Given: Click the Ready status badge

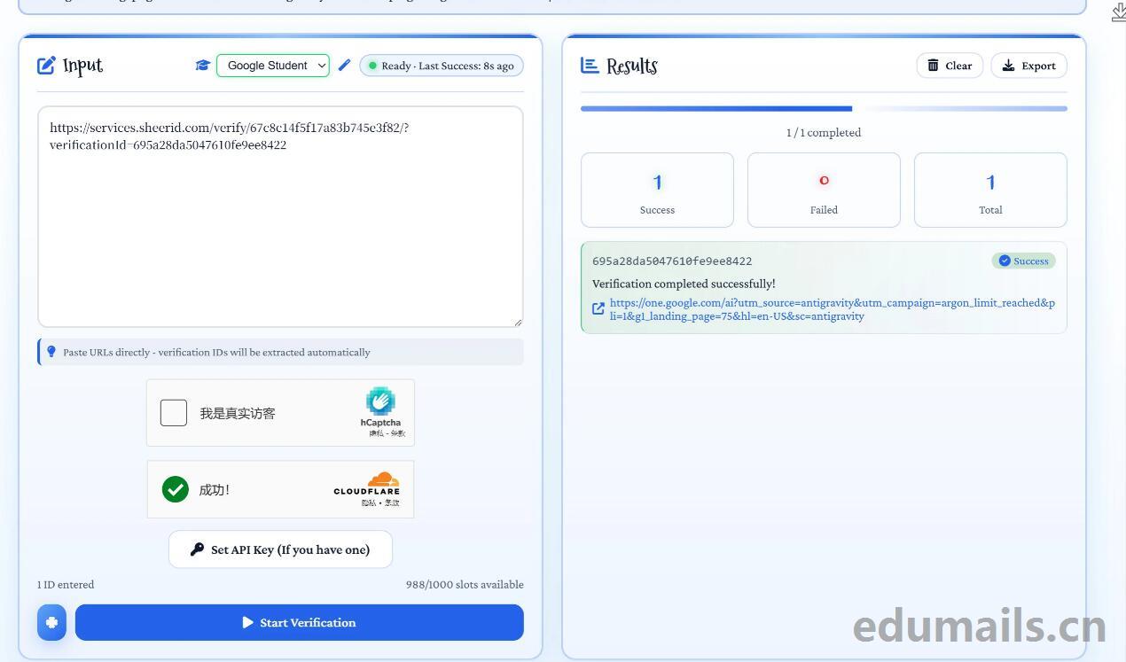Looking at the screenshot, I should [442, 66].
